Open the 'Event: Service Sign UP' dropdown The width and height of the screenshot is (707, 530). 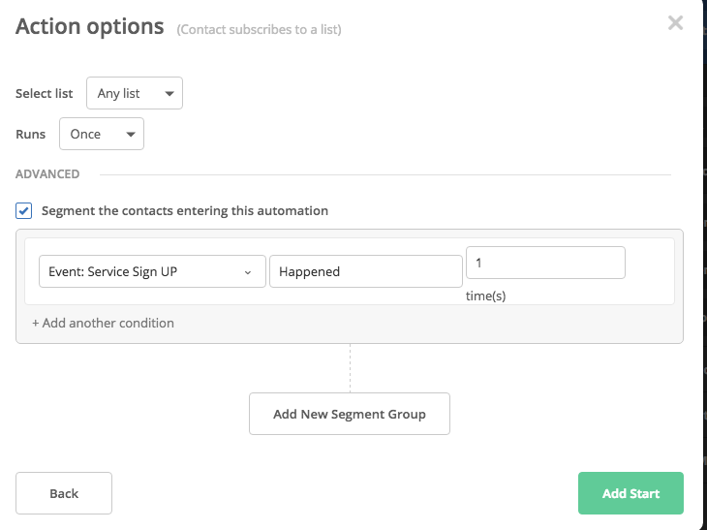(x=152, y=272)
